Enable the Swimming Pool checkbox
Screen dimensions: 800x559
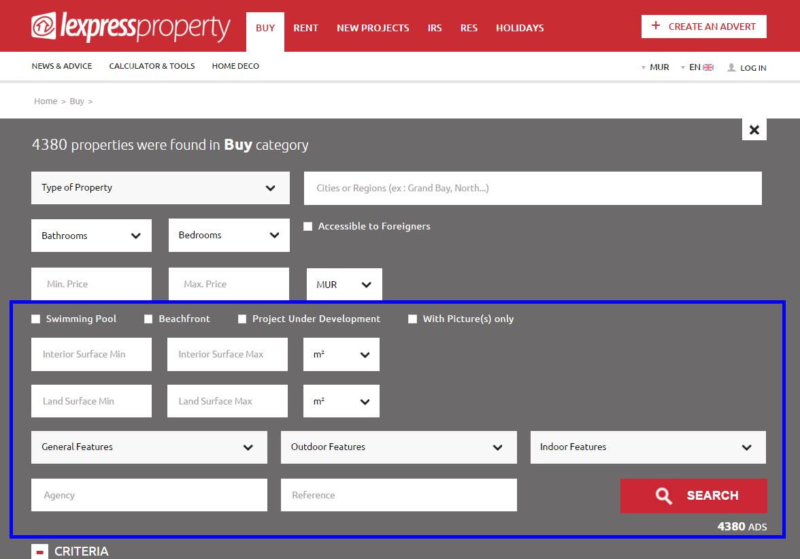coord(35,319)
